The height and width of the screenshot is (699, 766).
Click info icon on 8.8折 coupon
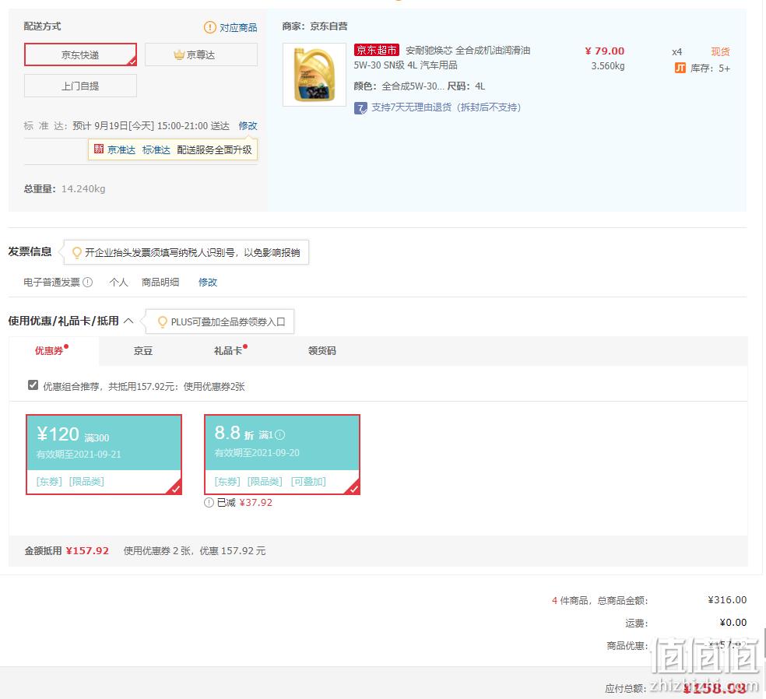(x=280, y=435)
